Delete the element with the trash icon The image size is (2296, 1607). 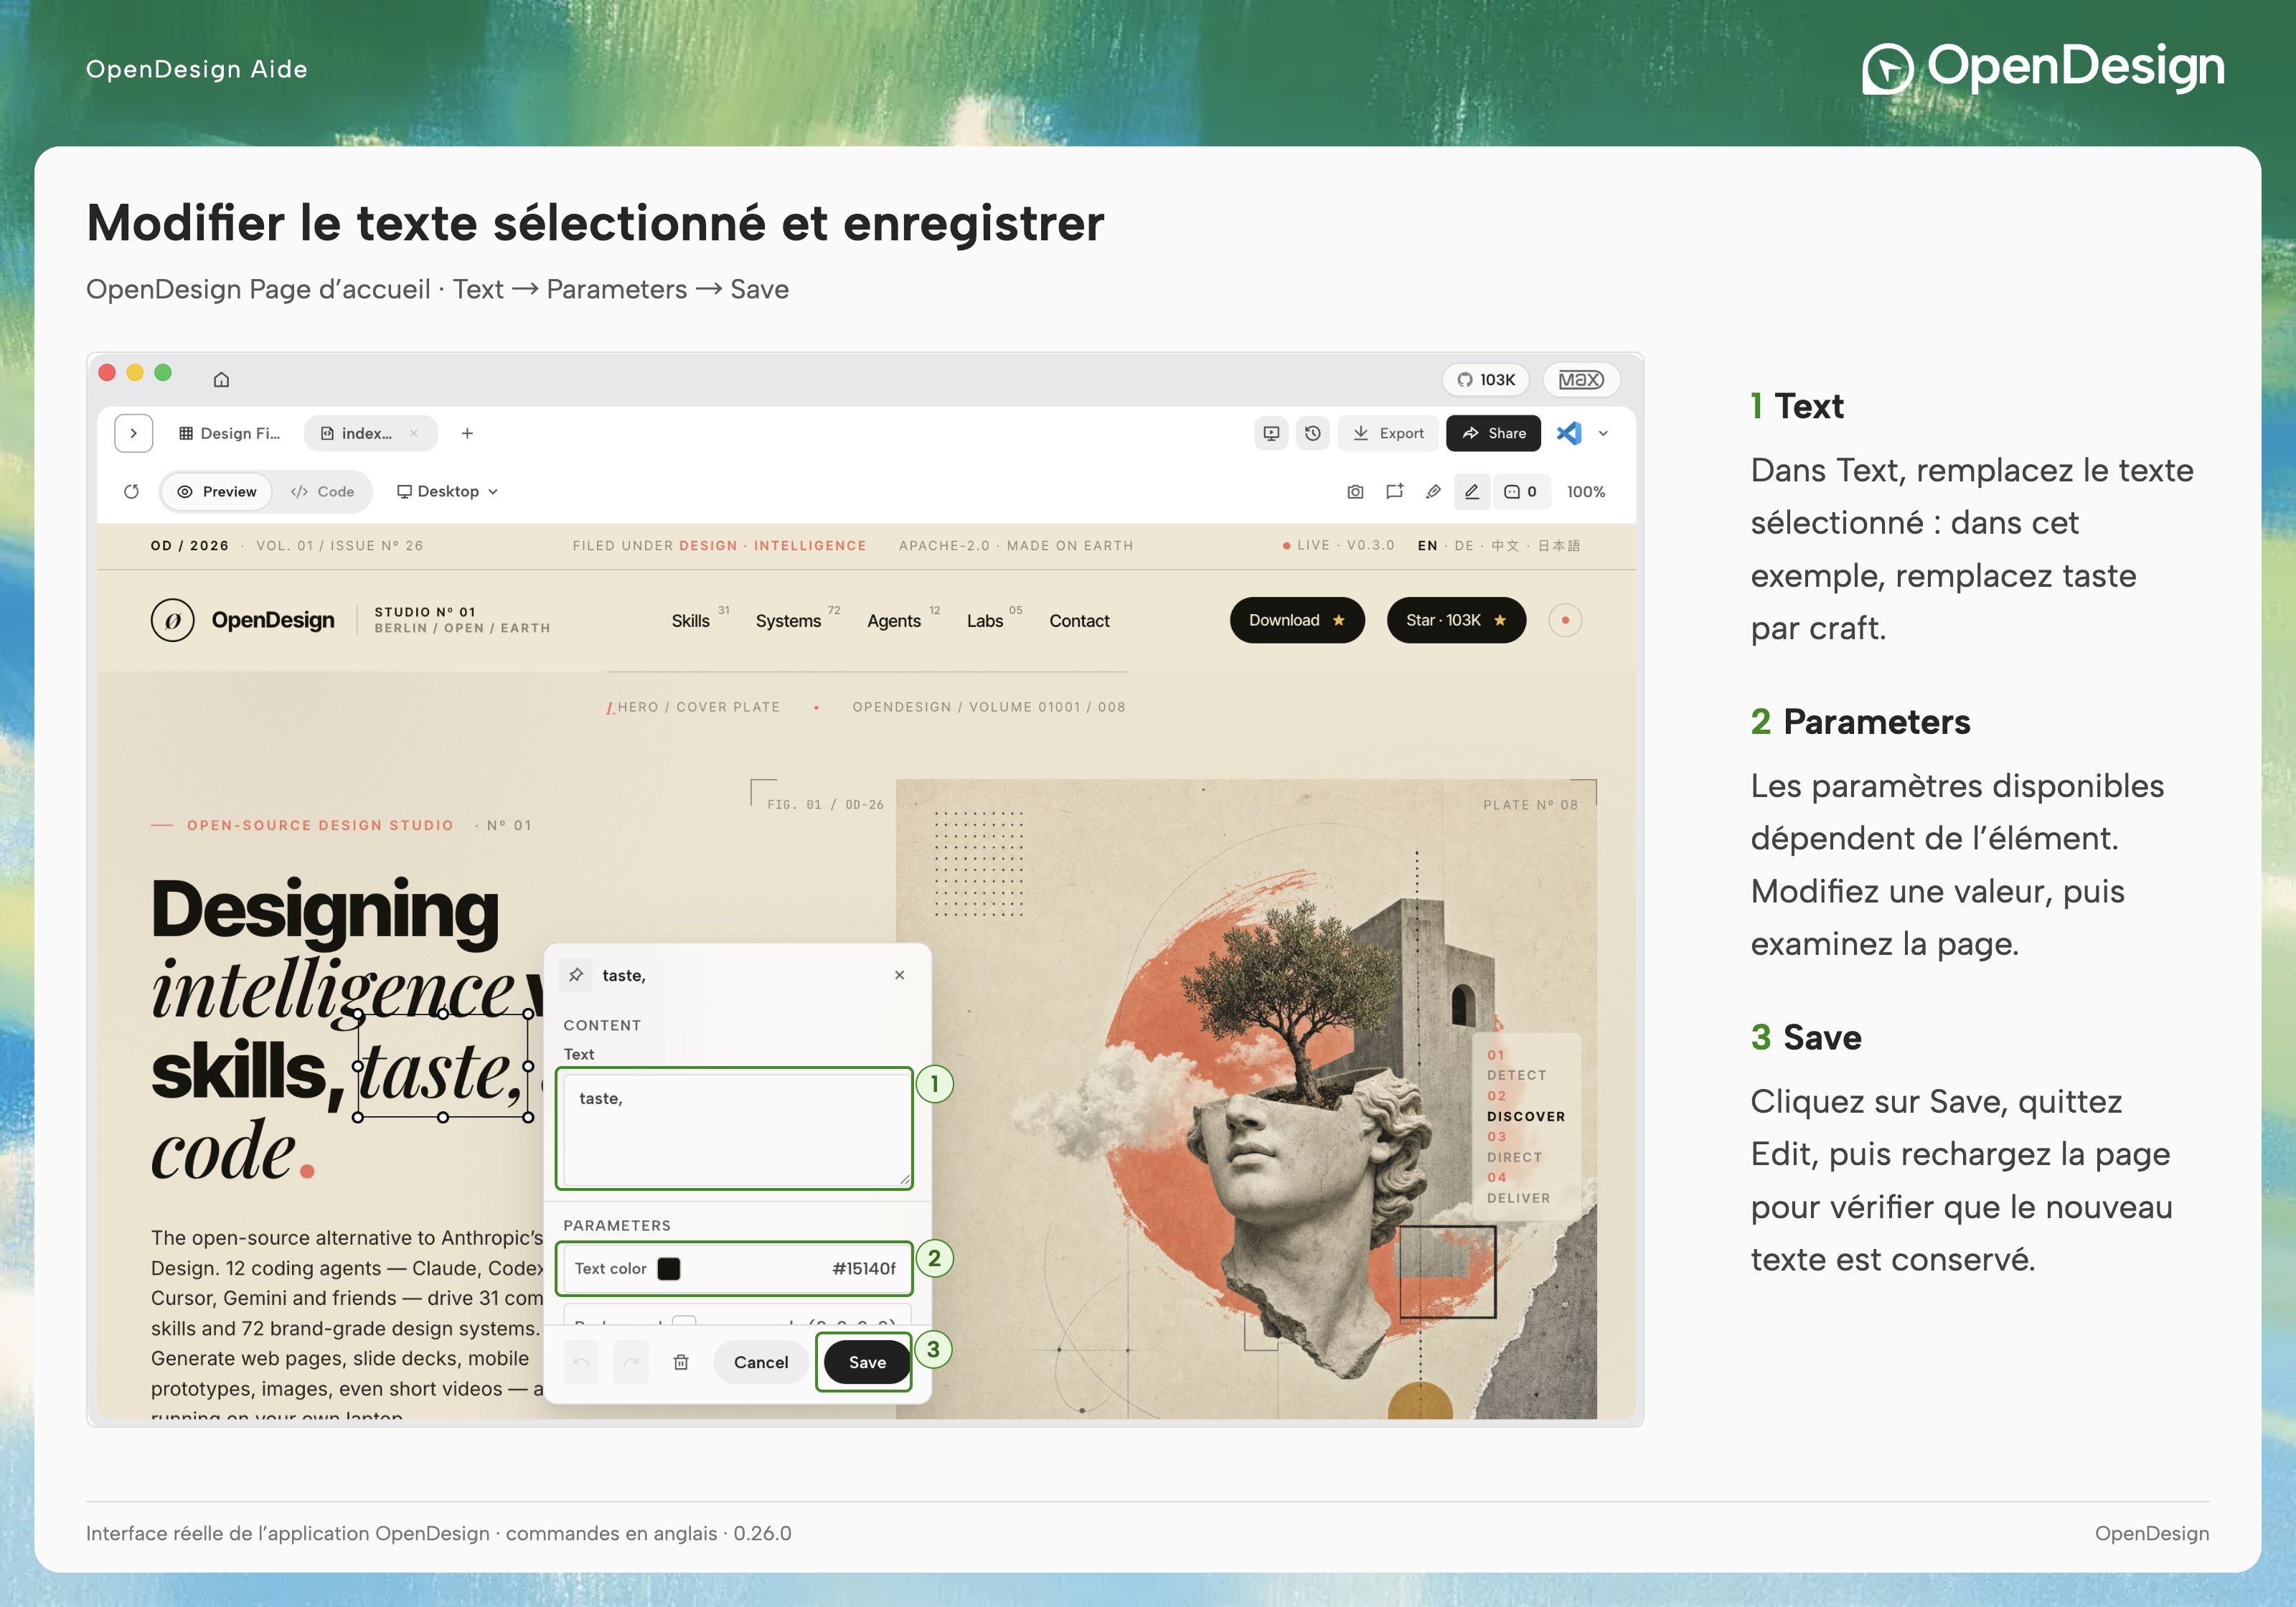681,1362
